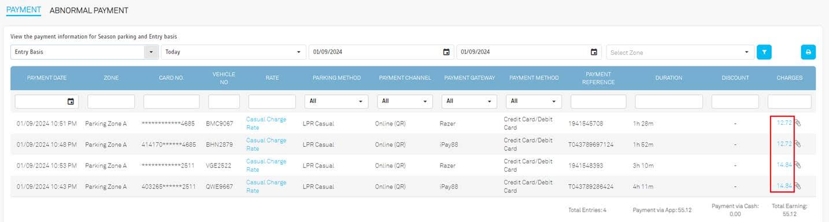The height and width of the screenshot is (222, 829).
Task: Sort by ZONE column header
Action: [x=111, y=78]
